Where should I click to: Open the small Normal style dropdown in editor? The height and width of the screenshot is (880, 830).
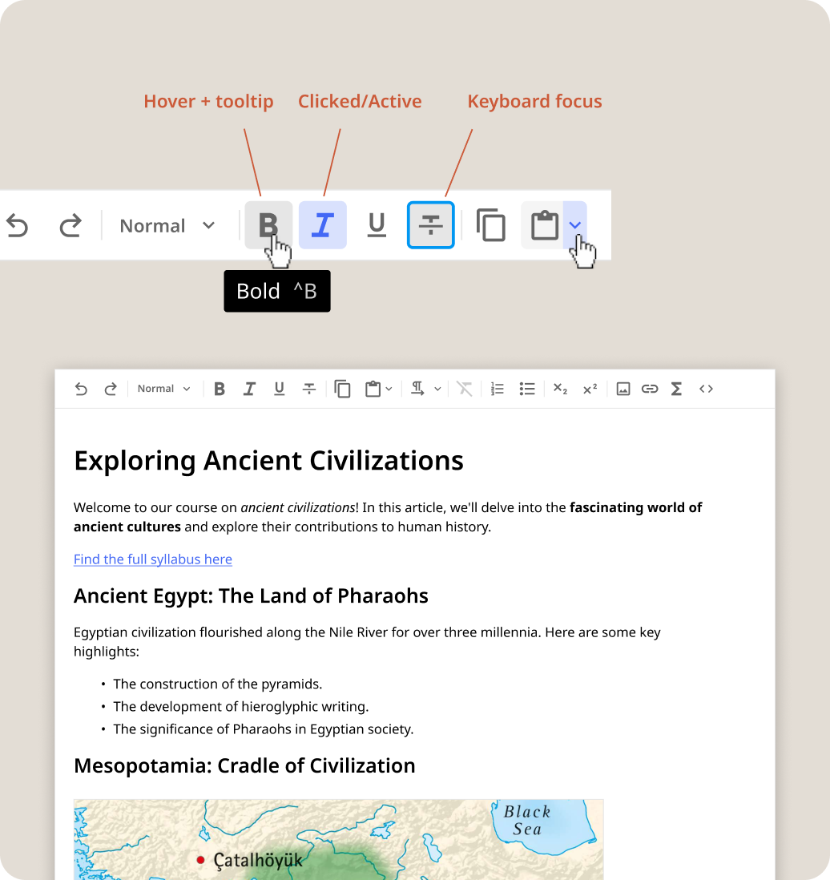click(x=164, y=389)
